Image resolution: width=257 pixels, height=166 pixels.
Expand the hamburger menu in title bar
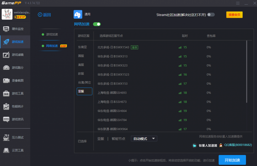point(238,3)
